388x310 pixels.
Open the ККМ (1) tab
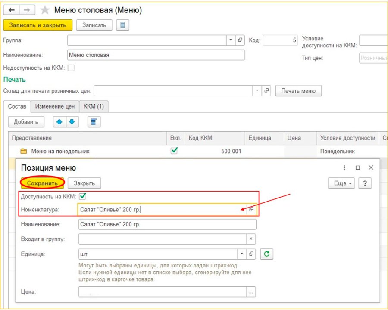point(94,106)
